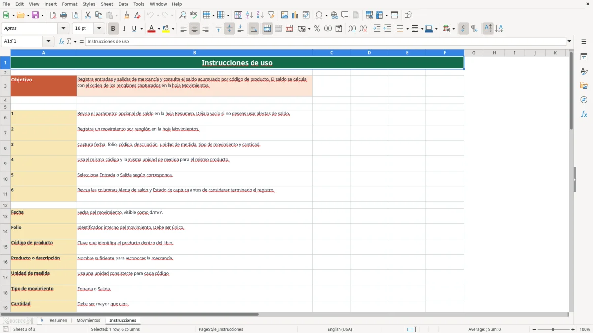The width and height of the screenshot is (593, 333).
Task: Toggle Italic formatting
Action: pos(124,29)
